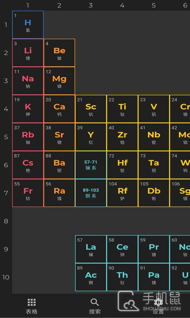Select the Hafnium (Hf) element tile
This screenshot has height=318, width=190.
click(122, 165)
